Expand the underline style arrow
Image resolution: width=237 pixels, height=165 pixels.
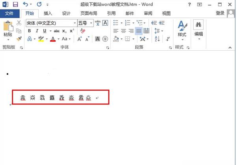50,31
